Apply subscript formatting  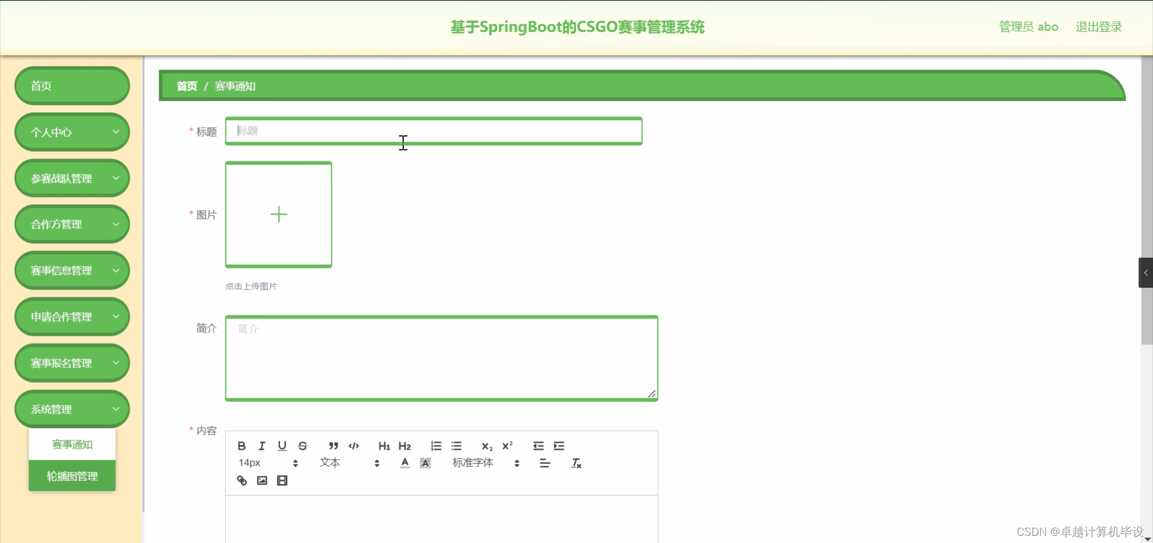pyautogui.click(x=486, y=446)
